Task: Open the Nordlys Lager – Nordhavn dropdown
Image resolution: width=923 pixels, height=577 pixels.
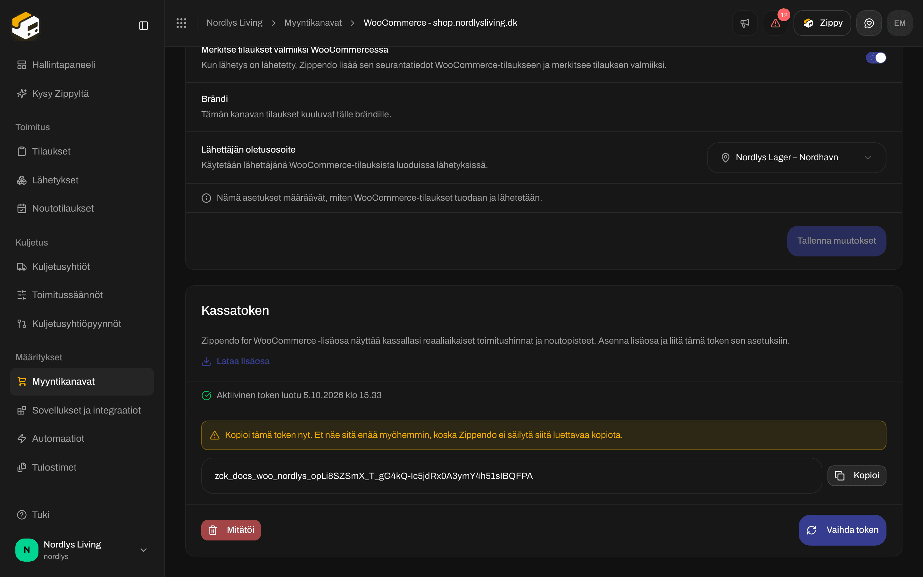Action: click(796, 158)
